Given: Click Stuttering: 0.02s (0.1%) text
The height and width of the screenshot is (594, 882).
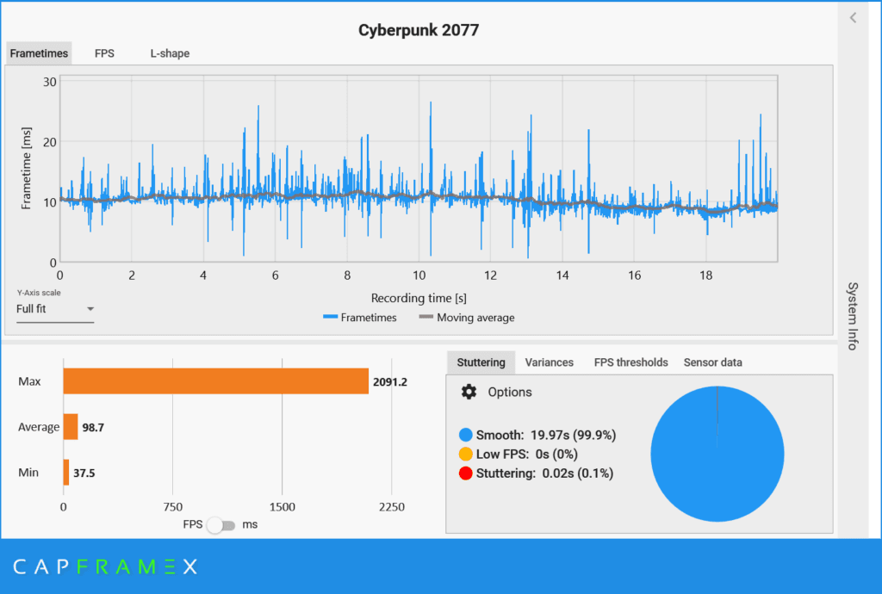Looking at the screenshot, I should pyautogui.click(x=544, y=473).
